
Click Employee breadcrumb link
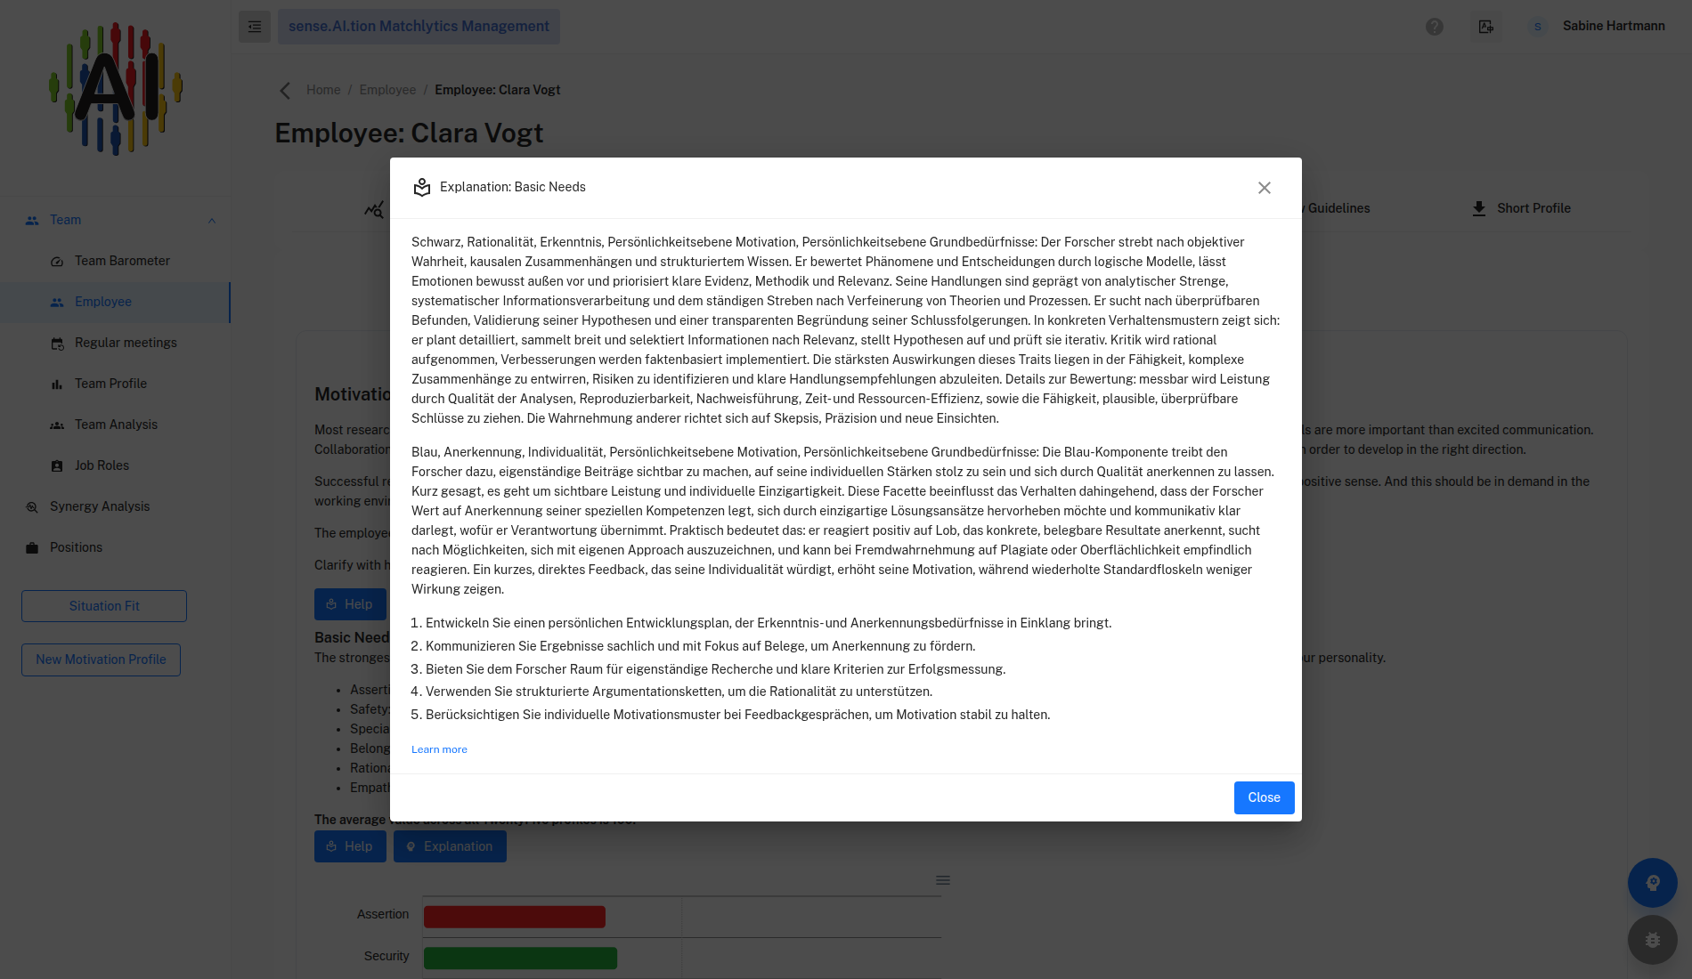387,90
